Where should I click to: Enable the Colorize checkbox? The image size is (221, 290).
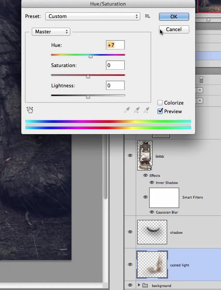coord(160,103)
